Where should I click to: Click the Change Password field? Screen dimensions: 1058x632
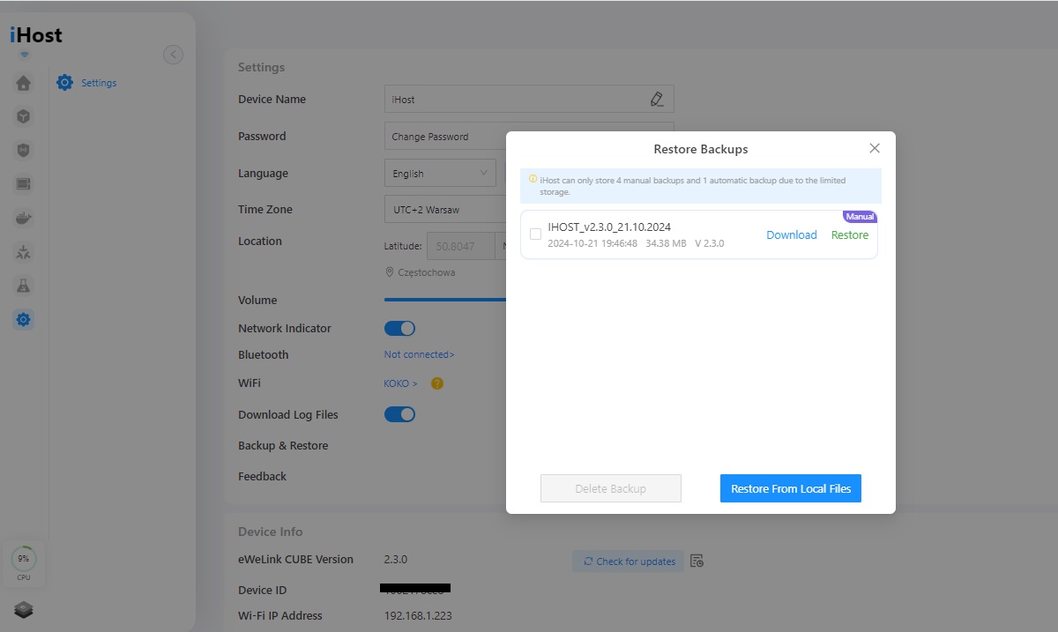point(445,137)
